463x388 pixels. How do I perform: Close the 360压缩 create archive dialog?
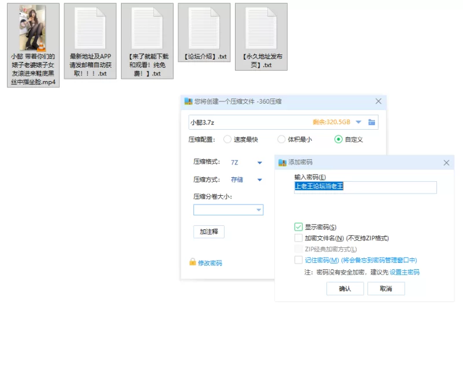379,101
